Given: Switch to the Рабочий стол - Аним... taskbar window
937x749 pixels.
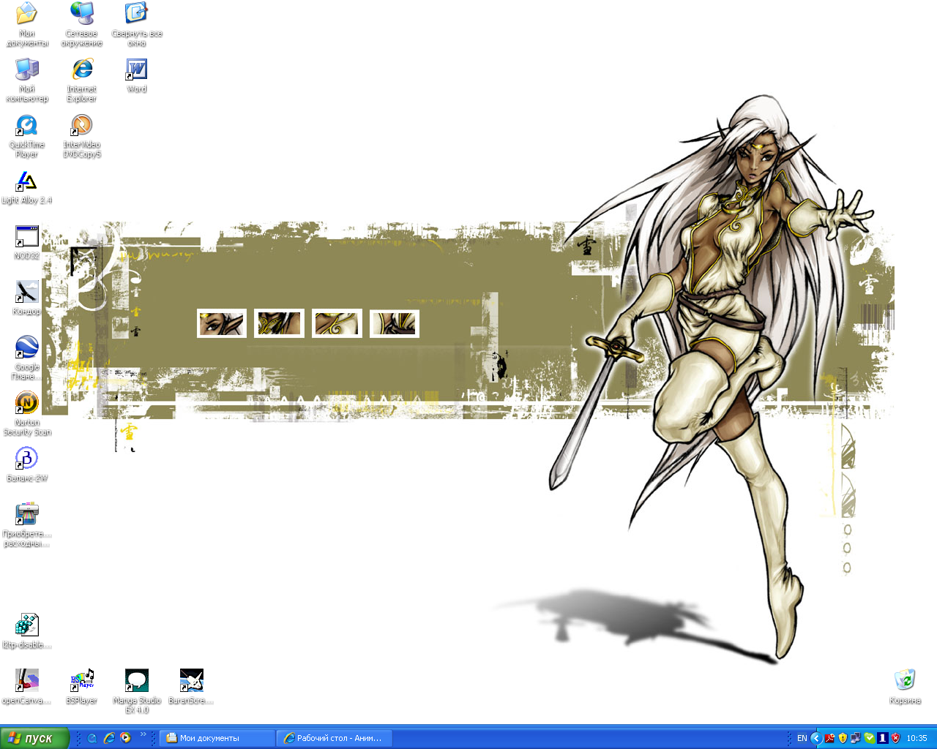Looking at the screenshot, I should [335, 738].
